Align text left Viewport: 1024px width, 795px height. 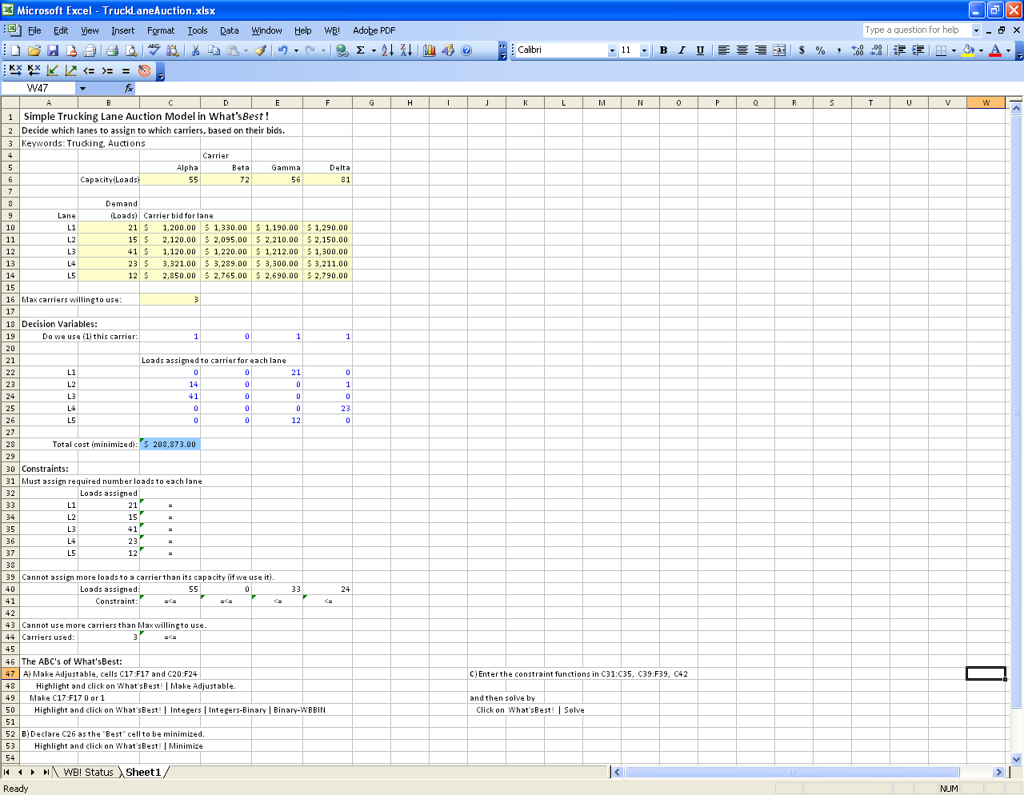pyautogui.click(x=723, y=50)
